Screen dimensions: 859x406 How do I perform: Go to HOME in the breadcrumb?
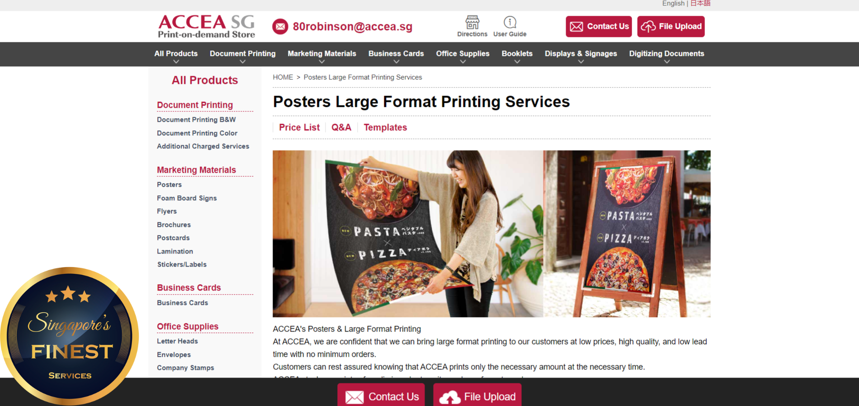click(x=283, y=77)
